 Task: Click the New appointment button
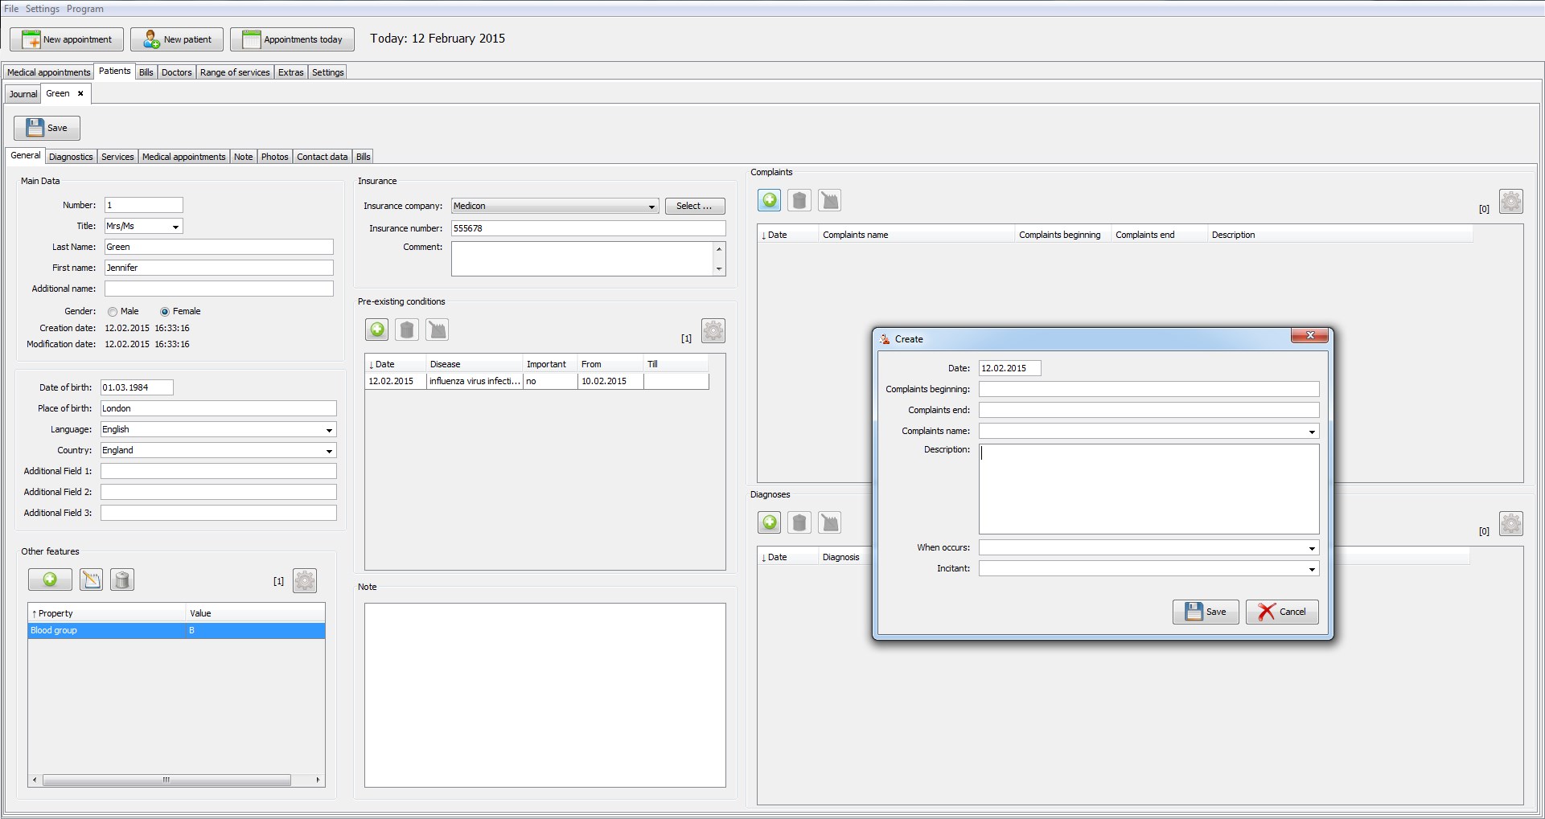tap(67, 39)
